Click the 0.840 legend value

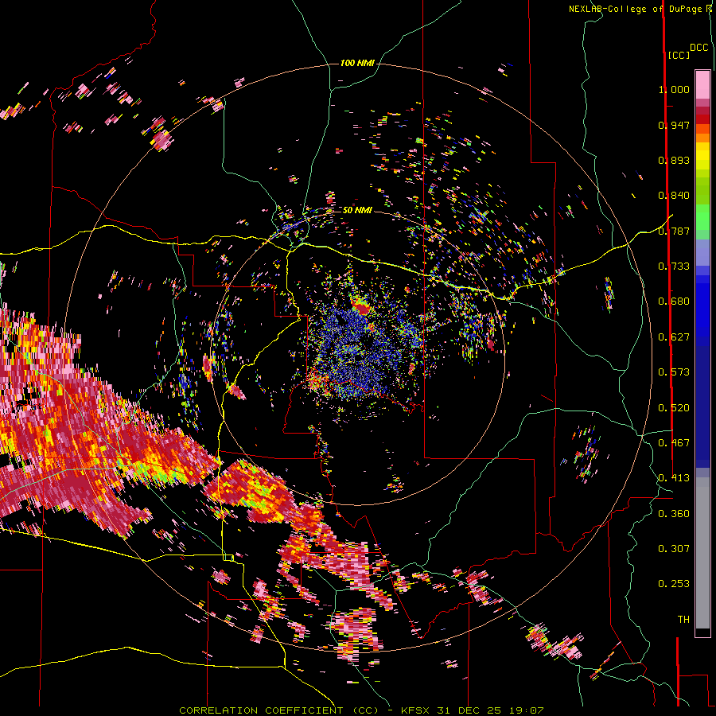[674, 196]
